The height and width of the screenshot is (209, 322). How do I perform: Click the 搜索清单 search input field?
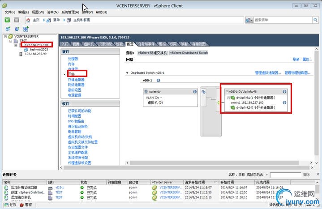click(x=283, y=20)
